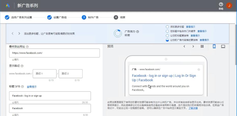The image size is (237, 116).
Task: Show next ad preview
Action: point(193,47)
